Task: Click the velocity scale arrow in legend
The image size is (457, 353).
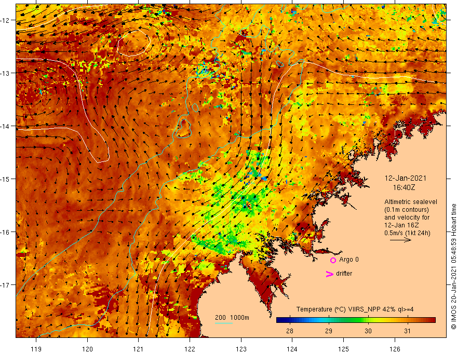Action: coord(400,240)
